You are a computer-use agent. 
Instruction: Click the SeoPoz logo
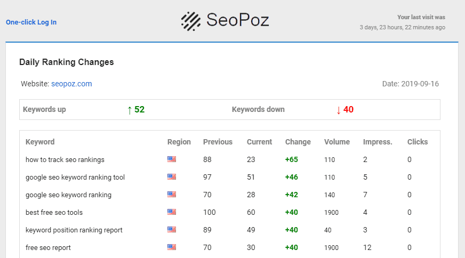(225, 21)
